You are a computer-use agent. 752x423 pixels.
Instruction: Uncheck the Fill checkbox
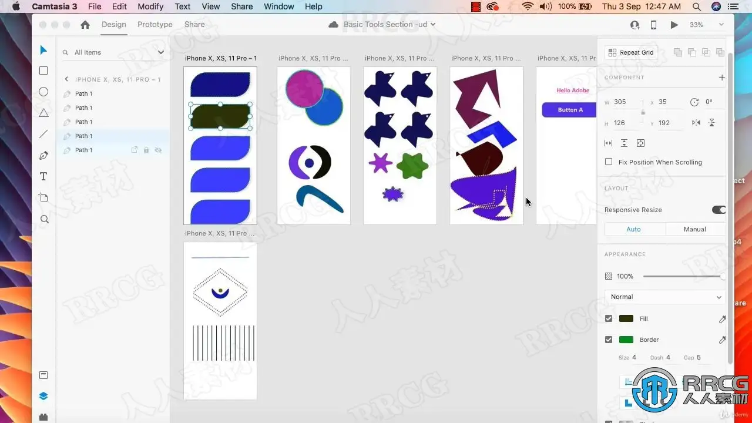click(x=609, y=318)
